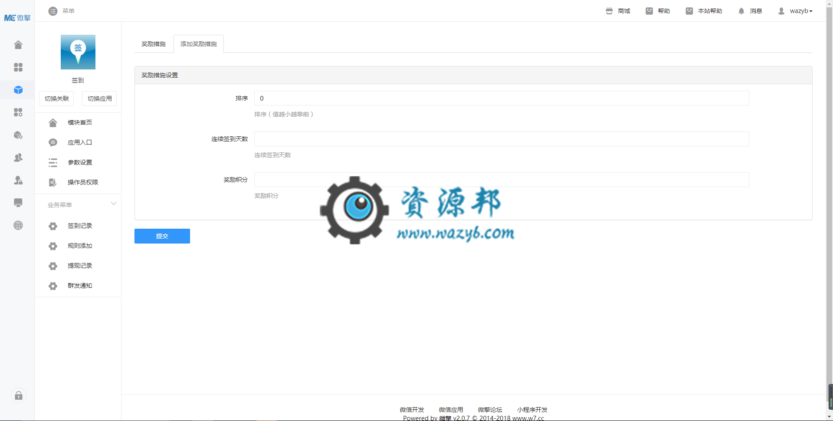Screen dimensions: 833x421
Task: Click the 签到 app thumbnail image
Action: tap(78, 52)
